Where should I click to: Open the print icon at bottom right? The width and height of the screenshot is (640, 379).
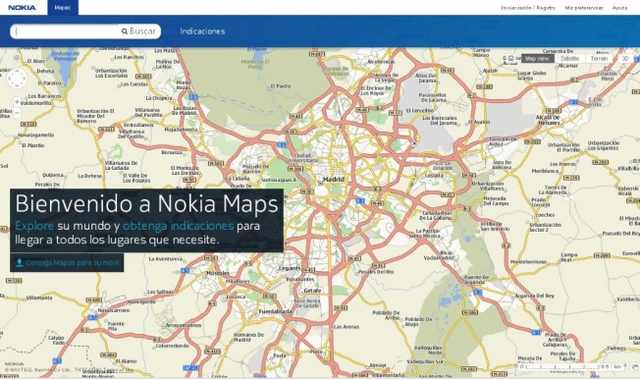[x=635, y=367]
